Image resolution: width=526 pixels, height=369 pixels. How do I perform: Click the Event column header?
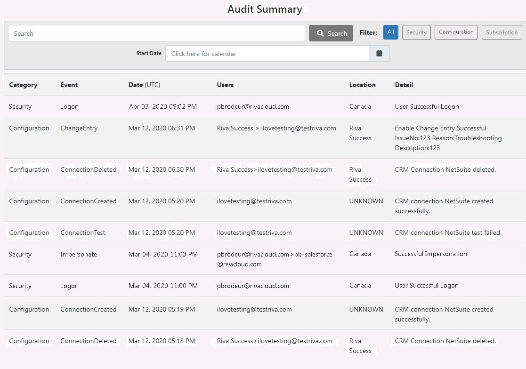(69, 85)
